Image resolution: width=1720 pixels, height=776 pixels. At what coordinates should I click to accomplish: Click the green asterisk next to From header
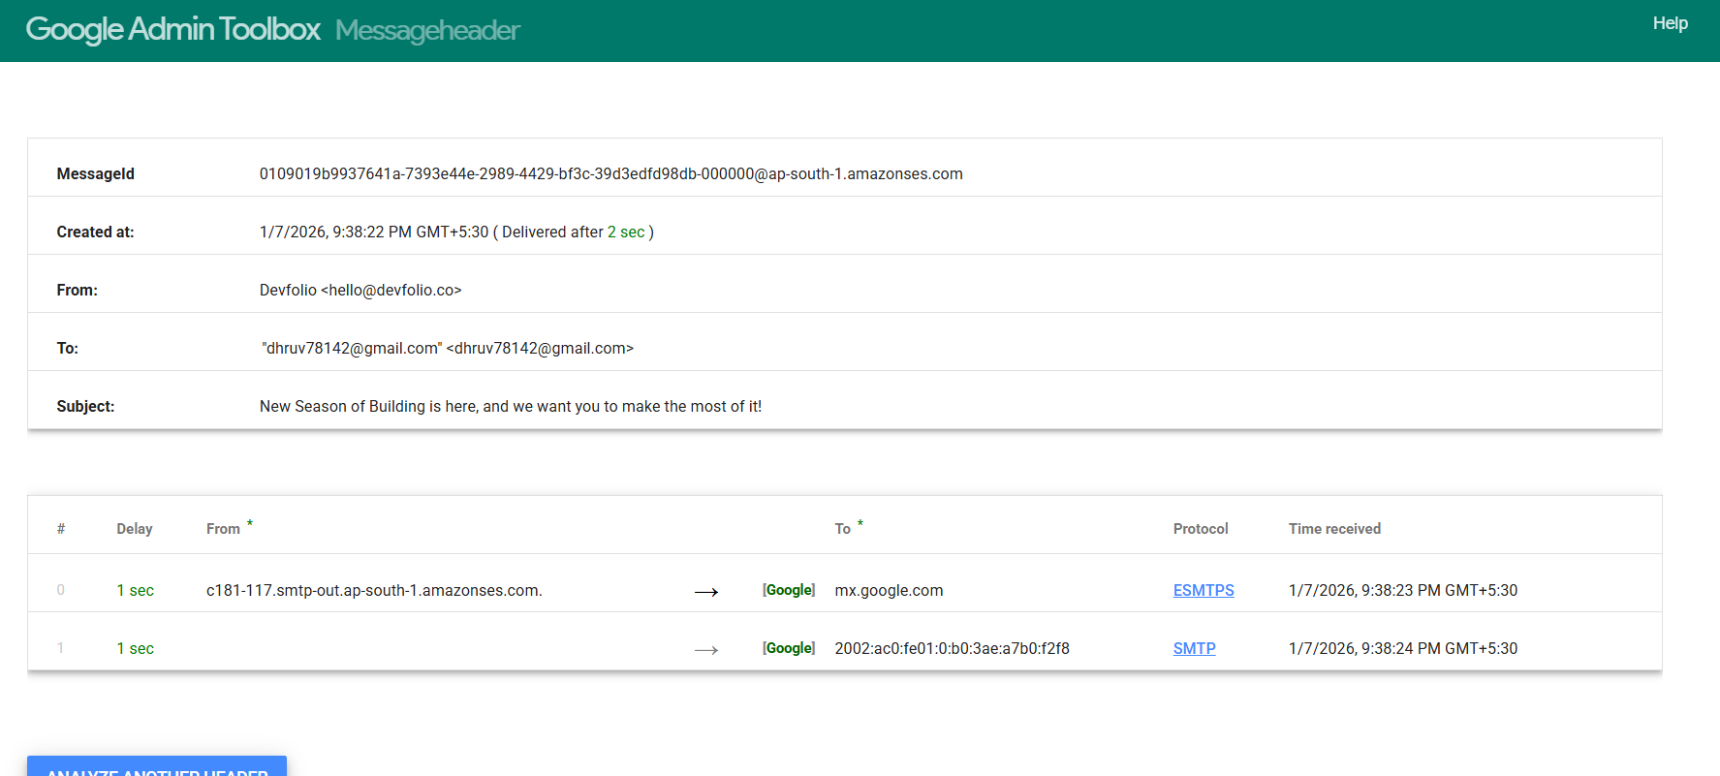coord(250,524)
